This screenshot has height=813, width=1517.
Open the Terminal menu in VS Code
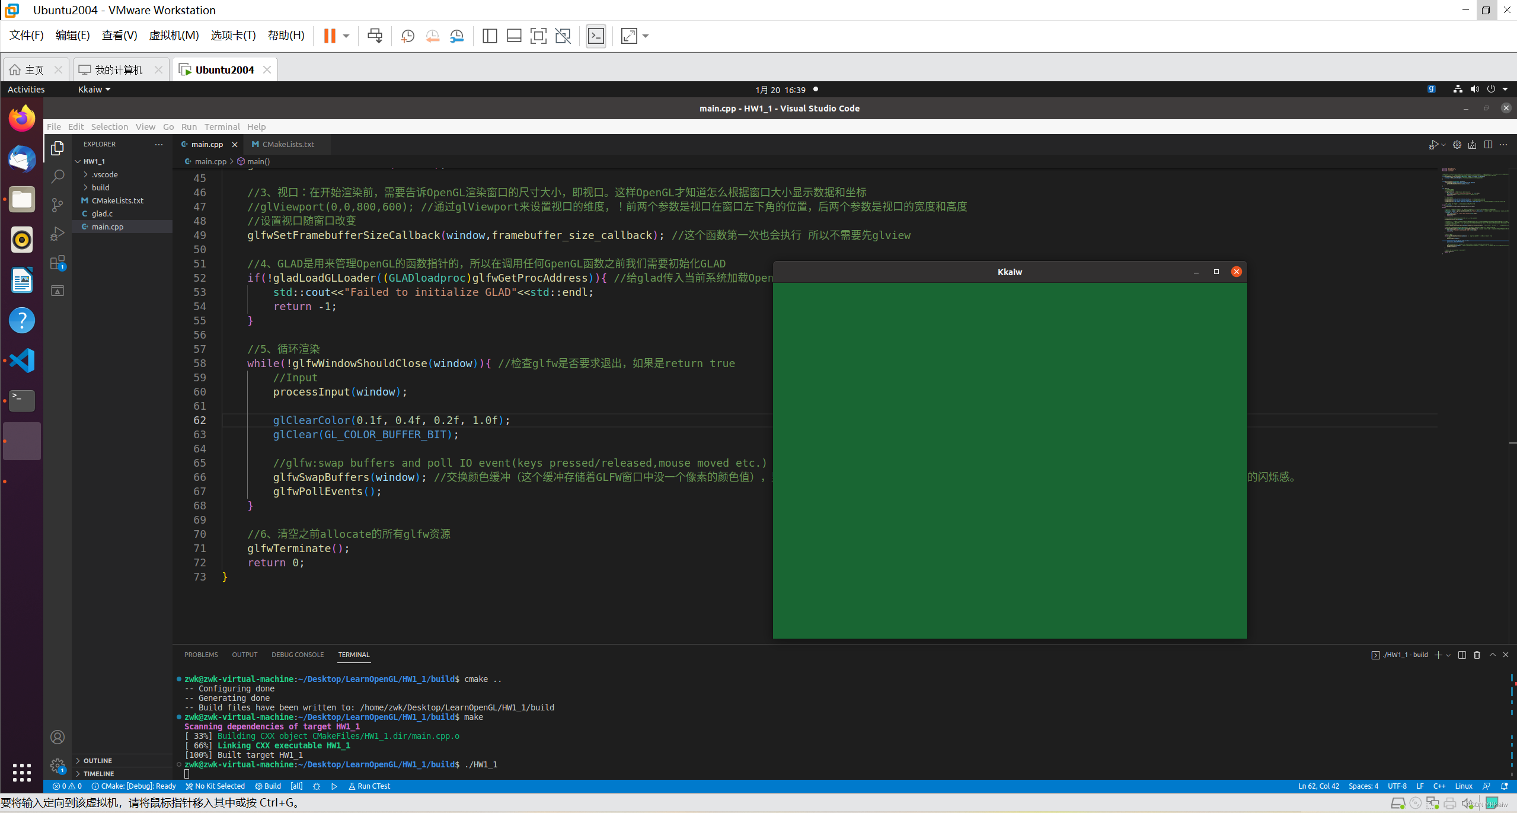click(x=222, y=127)
